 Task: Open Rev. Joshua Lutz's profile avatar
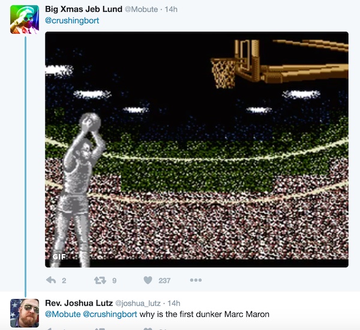(25, 313)
